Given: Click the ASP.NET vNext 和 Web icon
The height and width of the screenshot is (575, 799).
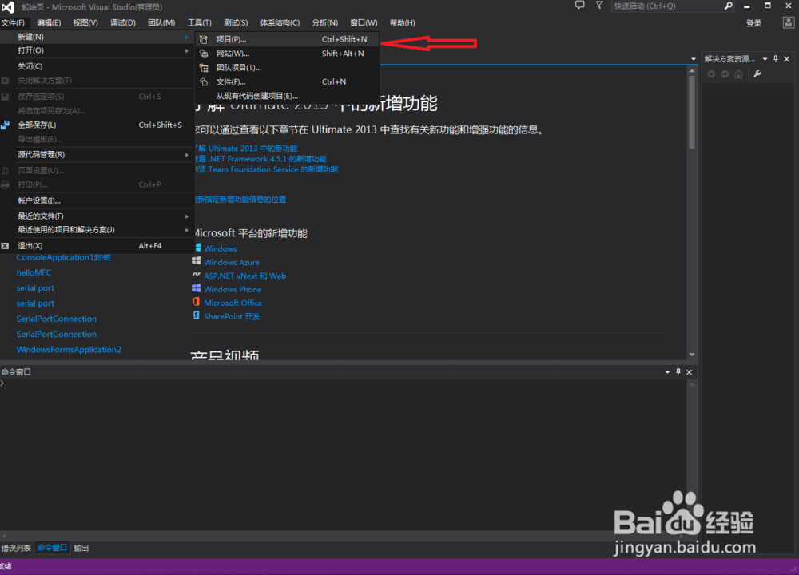Looking at the screenshot, I should pyautogui.click(x=196, y=276).
